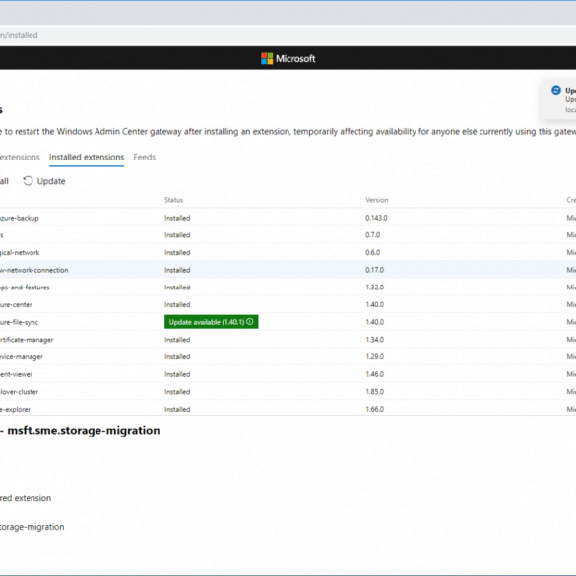Select the file-explorer extension row
Viewport: 576px width, 576px height.
288,409
